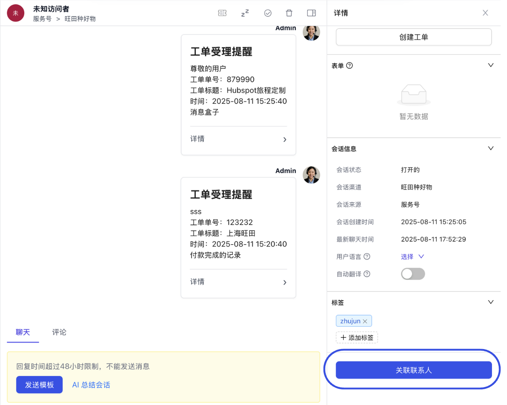Open the 用户语言 选择 dropdown
The image size is (507, 405).
pyautogui.click(x=412, y=256)
